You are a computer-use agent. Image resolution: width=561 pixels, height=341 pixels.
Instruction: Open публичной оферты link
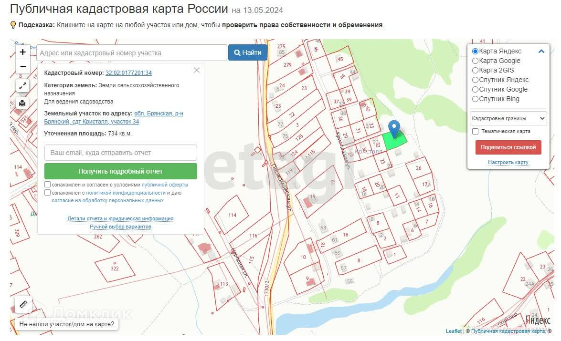tap(165, 185)
